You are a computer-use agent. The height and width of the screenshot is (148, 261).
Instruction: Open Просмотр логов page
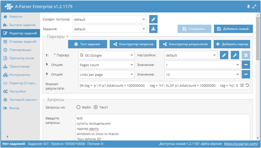tap(21, 58)
